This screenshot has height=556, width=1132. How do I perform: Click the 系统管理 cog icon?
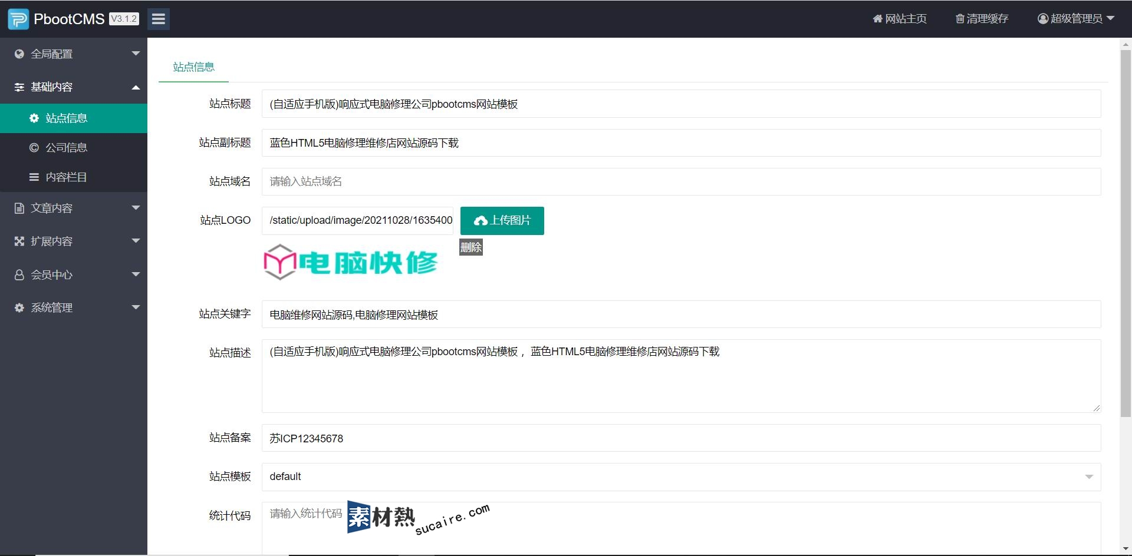pyautogui.click(x=19, y=307)
